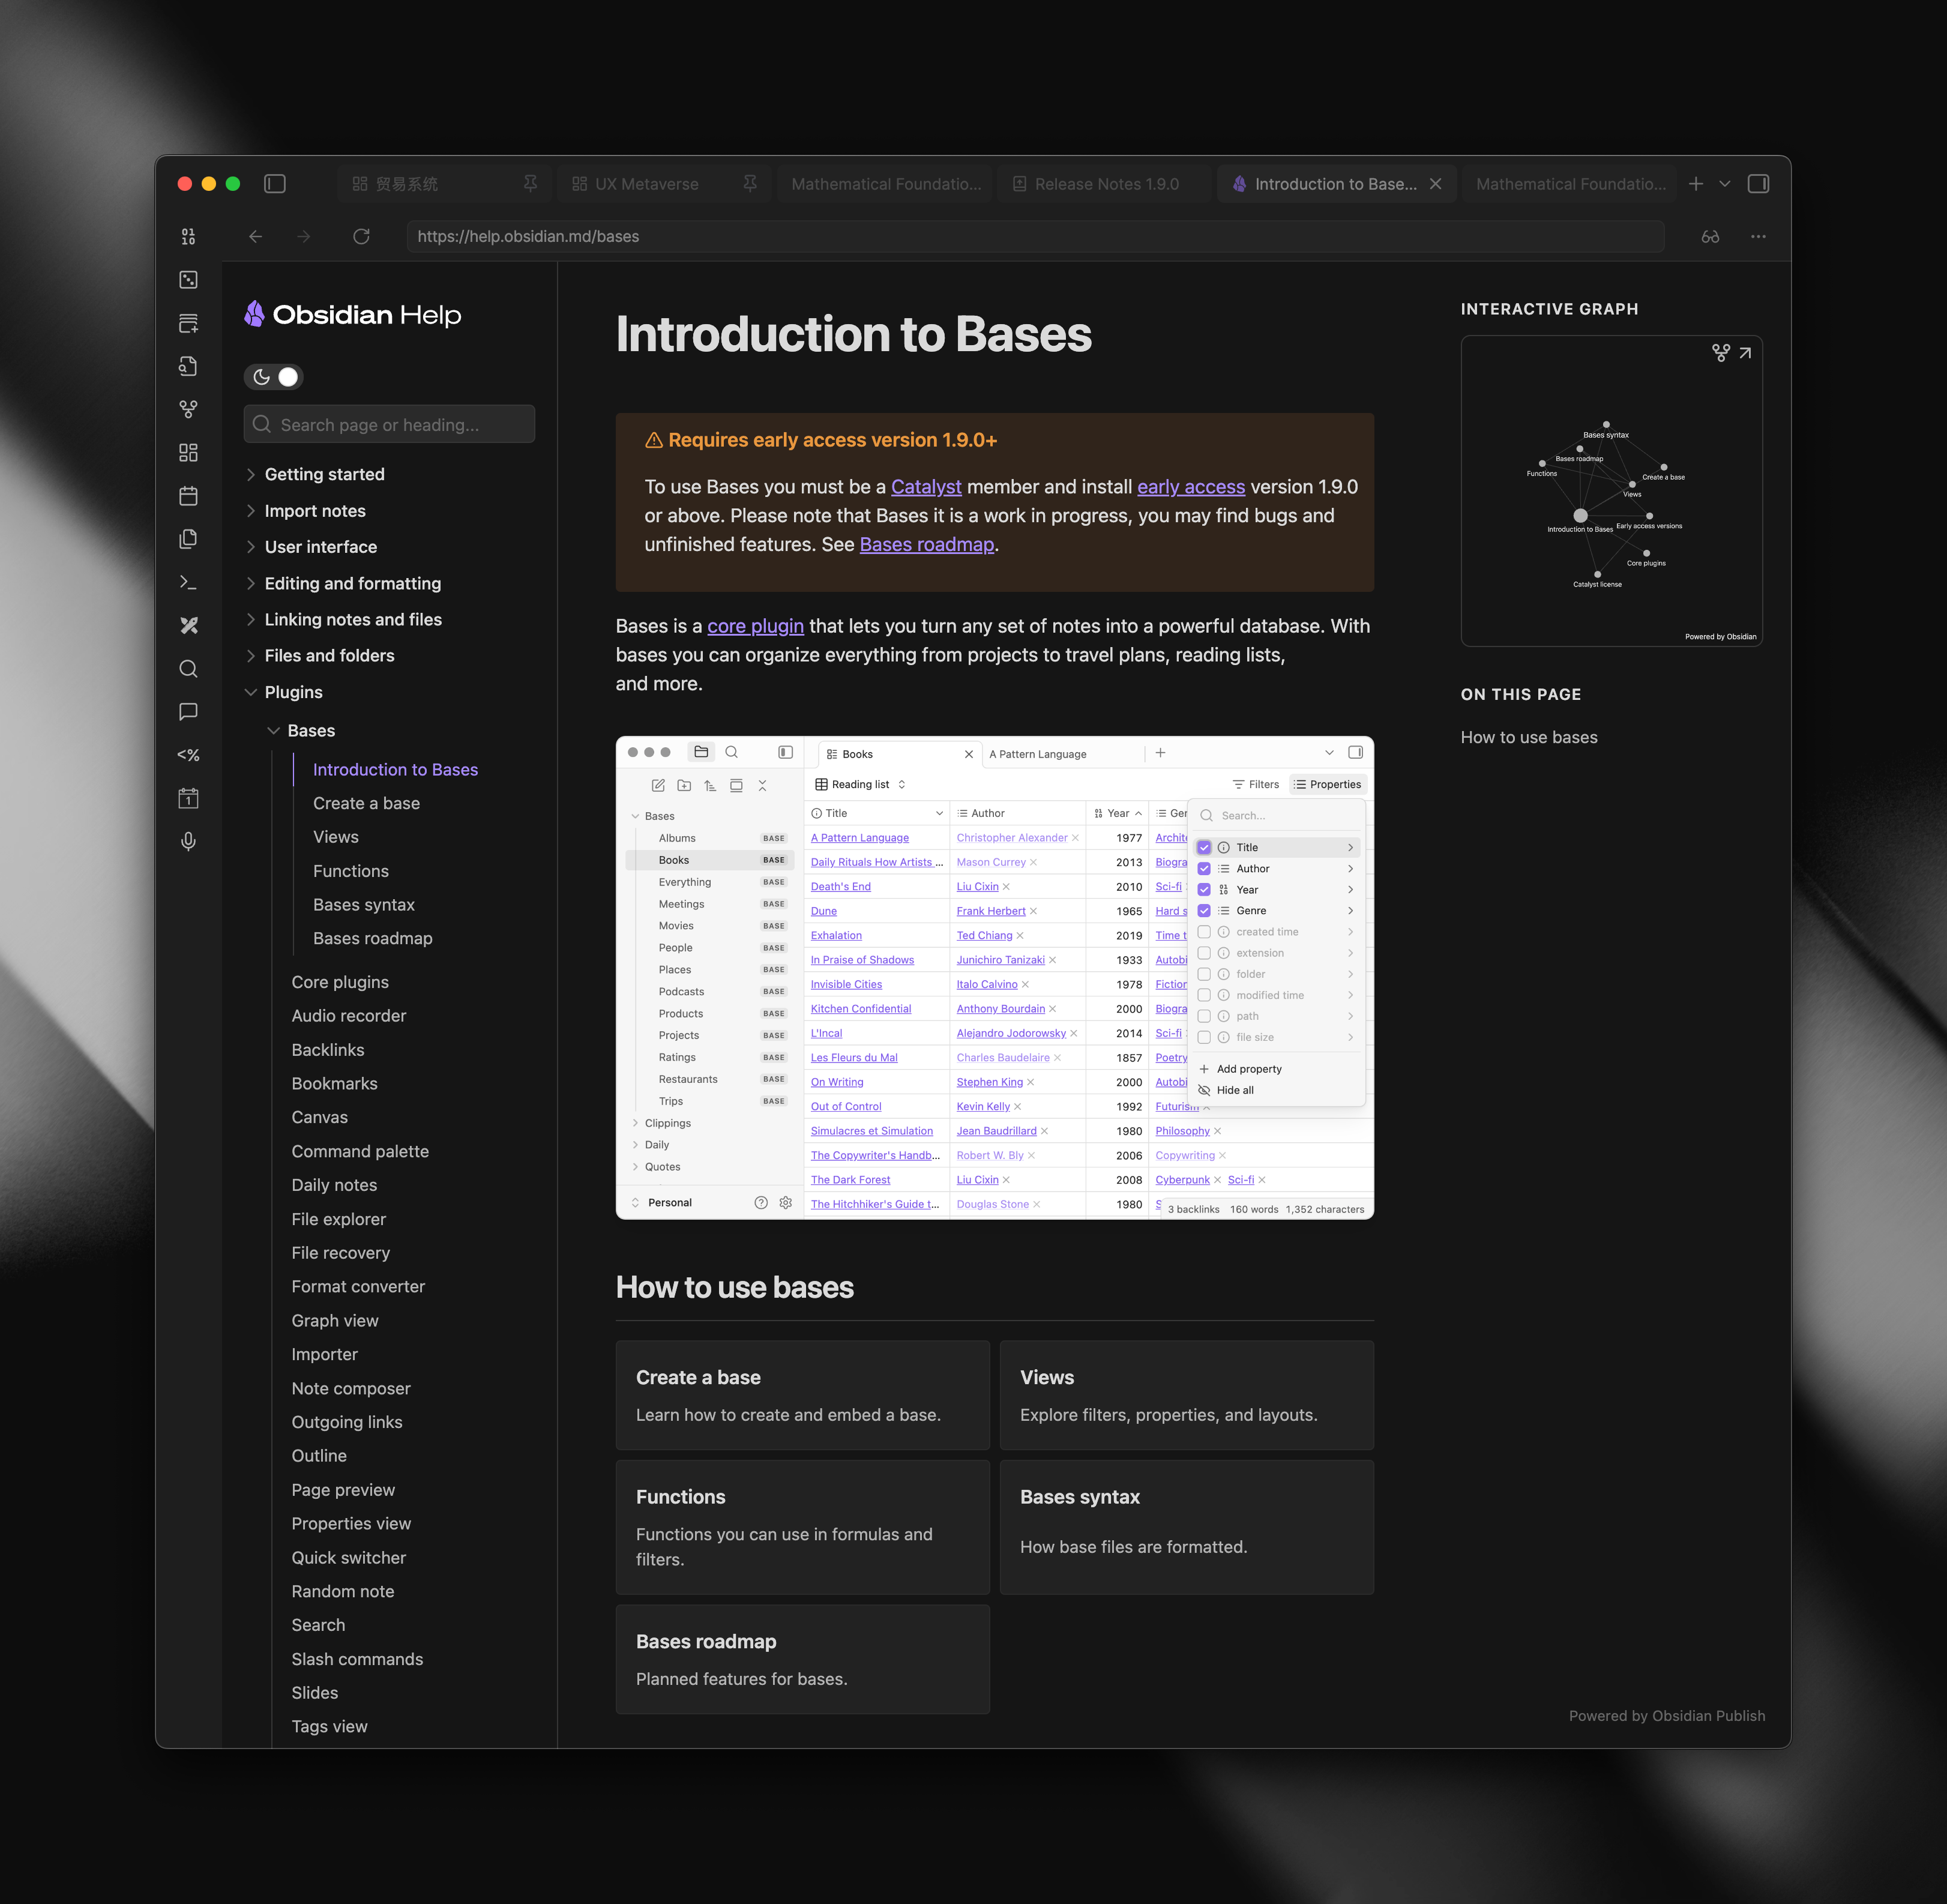The width and height of the screenshot is (1947, 1904).
Task: Click the new tab group ribbon icon
Action: tap(188, 323)
